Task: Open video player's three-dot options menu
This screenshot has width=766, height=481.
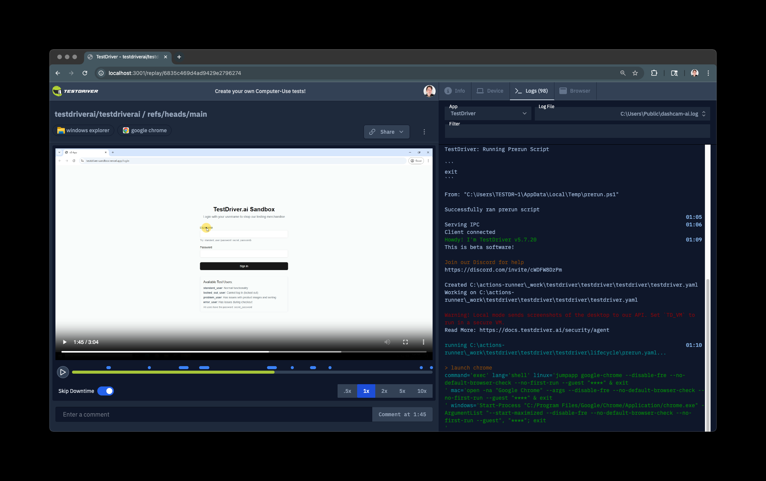Action: tap(424, 342)
